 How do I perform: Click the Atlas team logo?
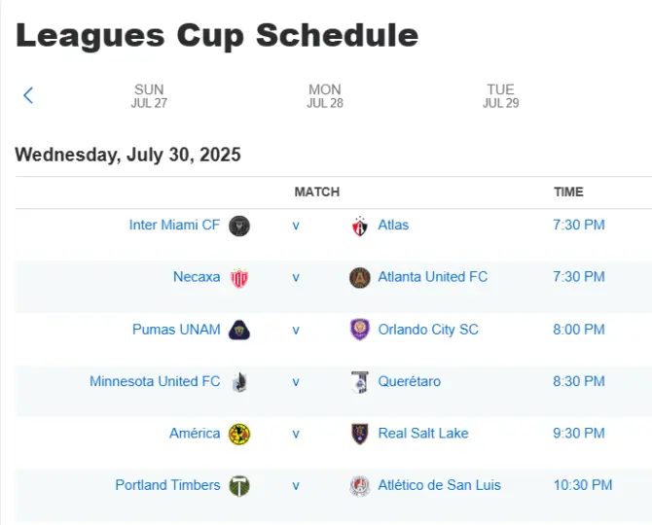(x=360, y=226)
